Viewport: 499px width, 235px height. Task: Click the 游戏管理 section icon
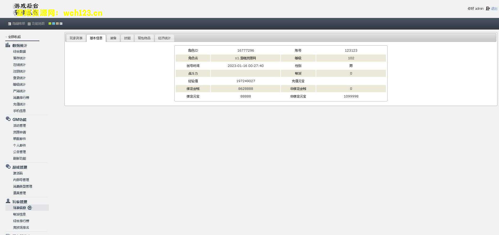click(8, 167)
